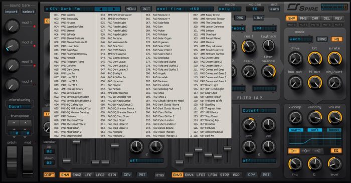The height and width of the screenshot is (183, 351).
Task: Click the bit knob in shaper
Action: point(315,59)
